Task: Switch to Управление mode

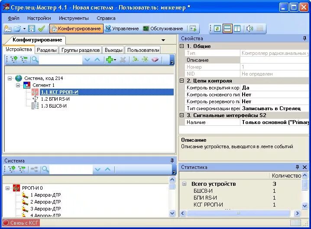Action: pos(122,29)
